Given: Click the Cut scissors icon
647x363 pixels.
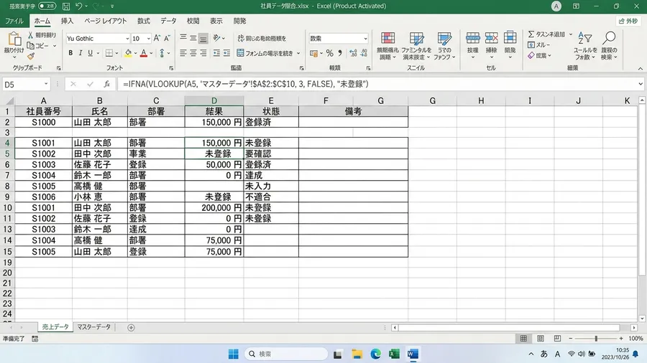Looking at the screenshot, I should tap(30, 35).
